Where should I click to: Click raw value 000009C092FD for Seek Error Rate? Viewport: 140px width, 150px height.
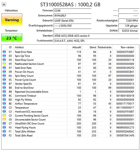pos(125,68)
